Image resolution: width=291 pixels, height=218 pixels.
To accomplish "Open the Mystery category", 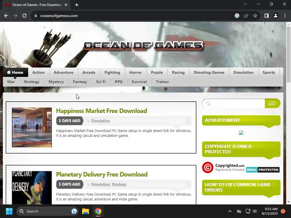I will (x=56, y=82).
